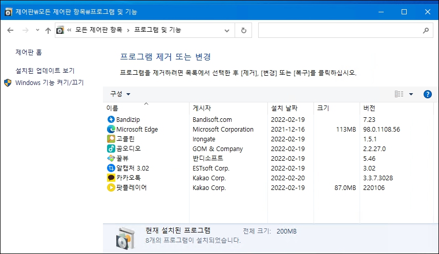Select the 꿀뷰 row name

click(122, 158)
